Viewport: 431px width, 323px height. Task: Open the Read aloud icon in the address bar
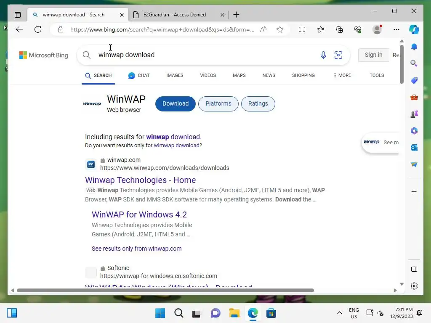(x=263, y=29)
